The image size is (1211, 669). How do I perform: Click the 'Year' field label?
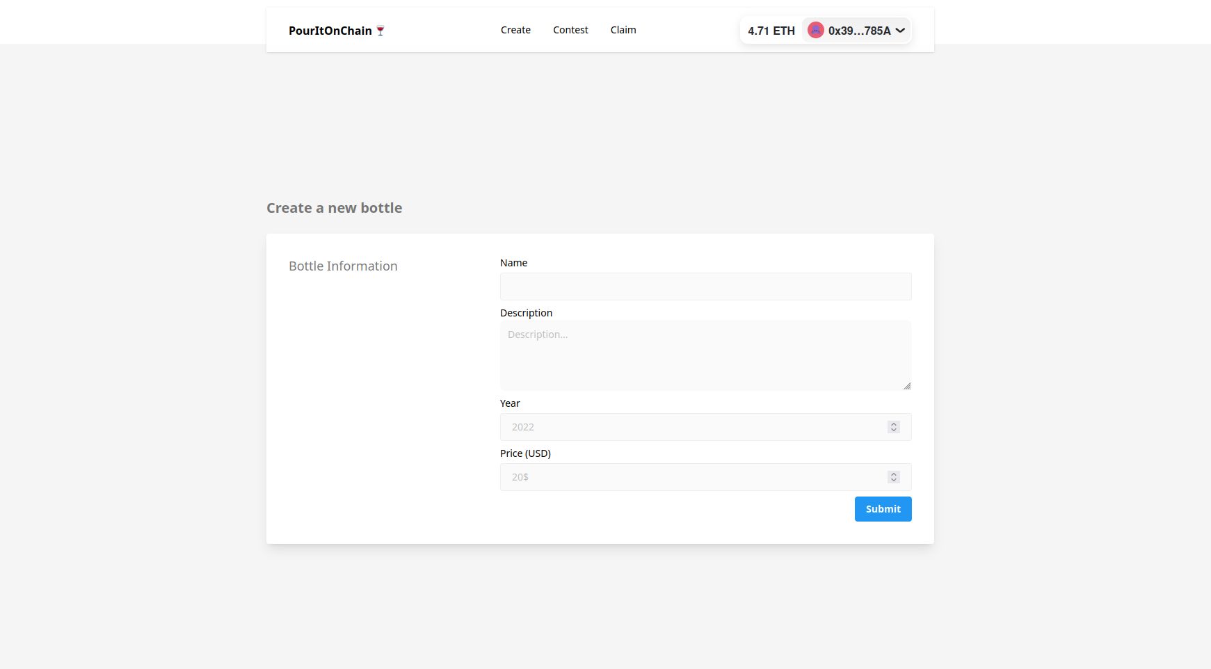click(x=510, y=403)
